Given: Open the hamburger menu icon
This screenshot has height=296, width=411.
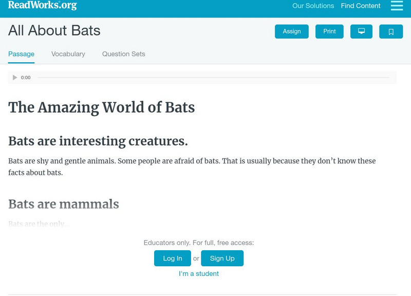Looking at the screenshot, I should (397, 6).
